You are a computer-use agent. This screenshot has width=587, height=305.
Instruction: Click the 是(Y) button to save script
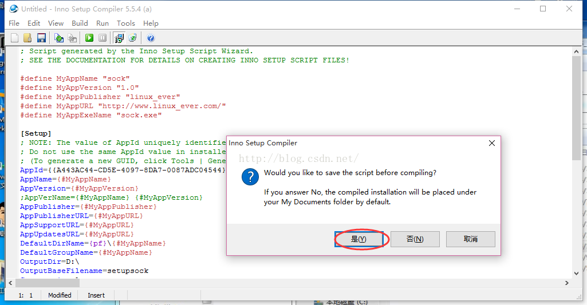358,239
